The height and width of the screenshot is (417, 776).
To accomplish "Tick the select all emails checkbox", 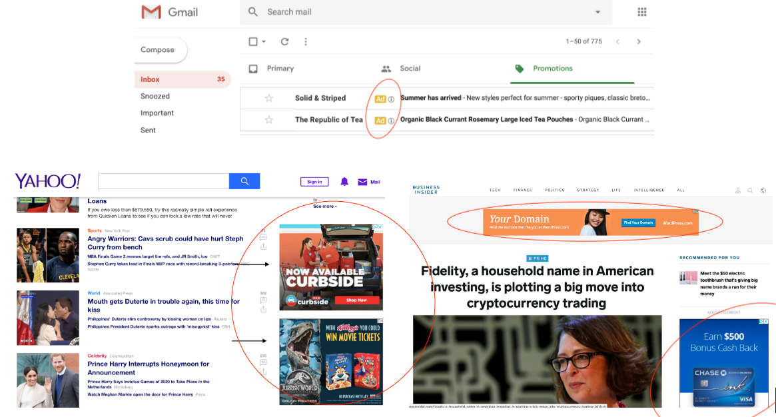I will (x=253, y=41).
